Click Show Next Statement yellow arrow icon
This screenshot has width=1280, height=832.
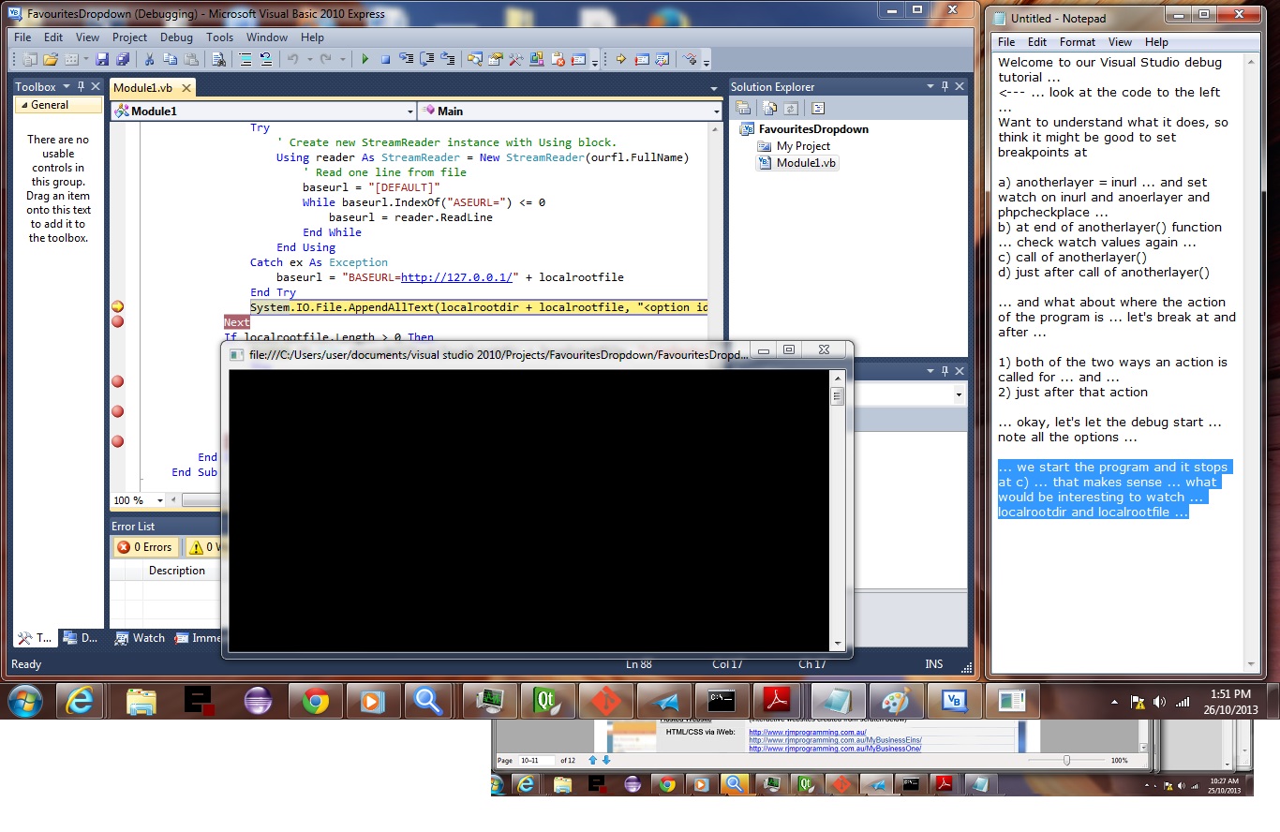pyautogui.click(x=620, y=59)
